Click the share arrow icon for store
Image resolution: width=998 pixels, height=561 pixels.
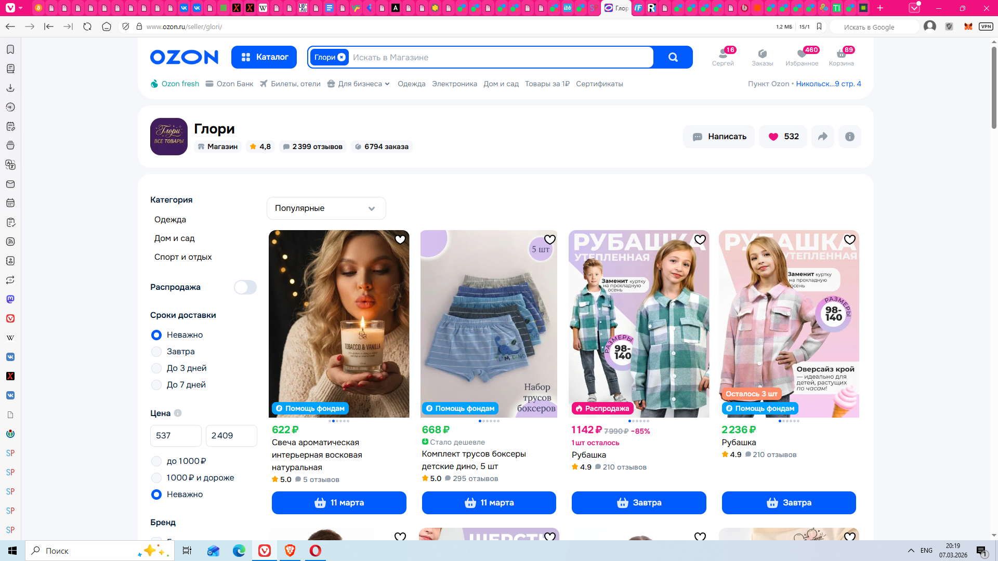822,137
